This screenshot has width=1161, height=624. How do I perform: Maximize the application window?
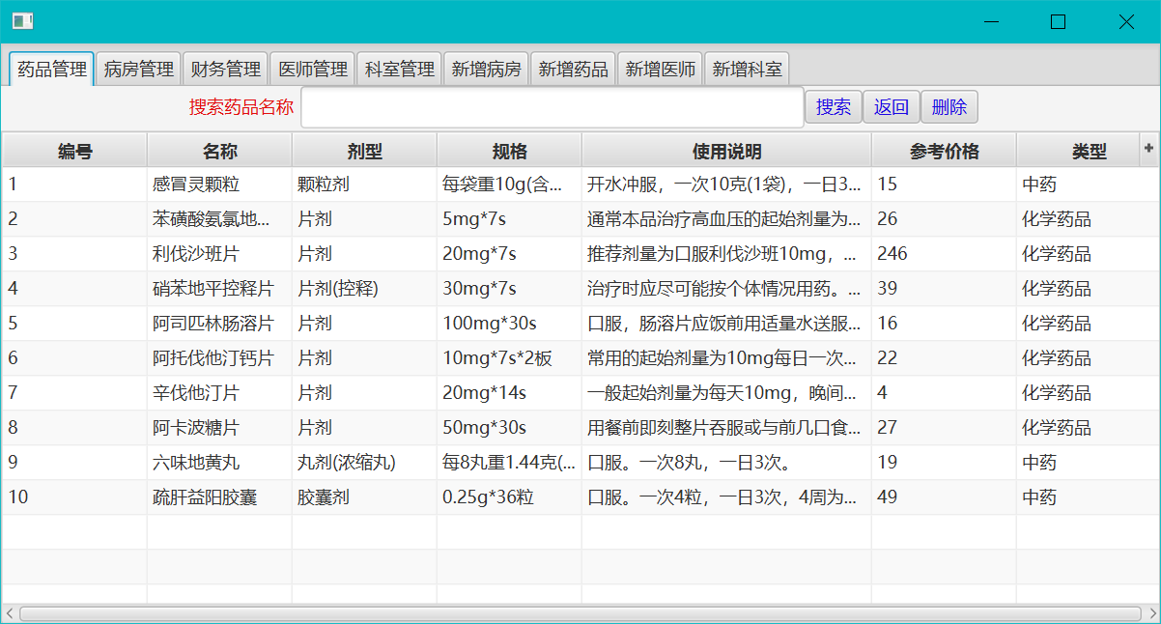click(1058, 21)
